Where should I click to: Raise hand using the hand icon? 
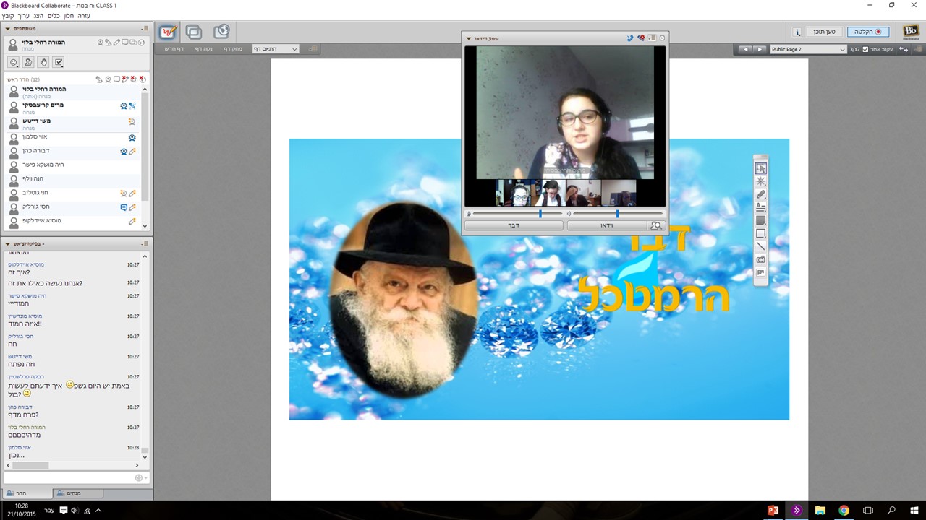pyautogui.click(x=43, y=62)
